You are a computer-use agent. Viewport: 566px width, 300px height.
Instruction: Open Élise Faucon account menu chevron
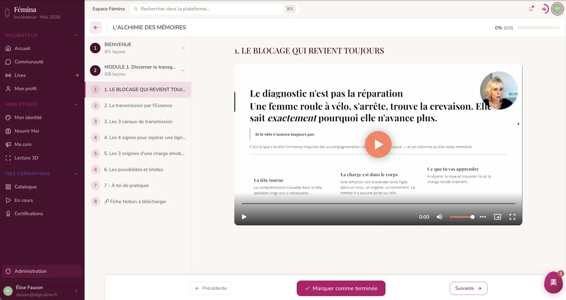[76, 291]
